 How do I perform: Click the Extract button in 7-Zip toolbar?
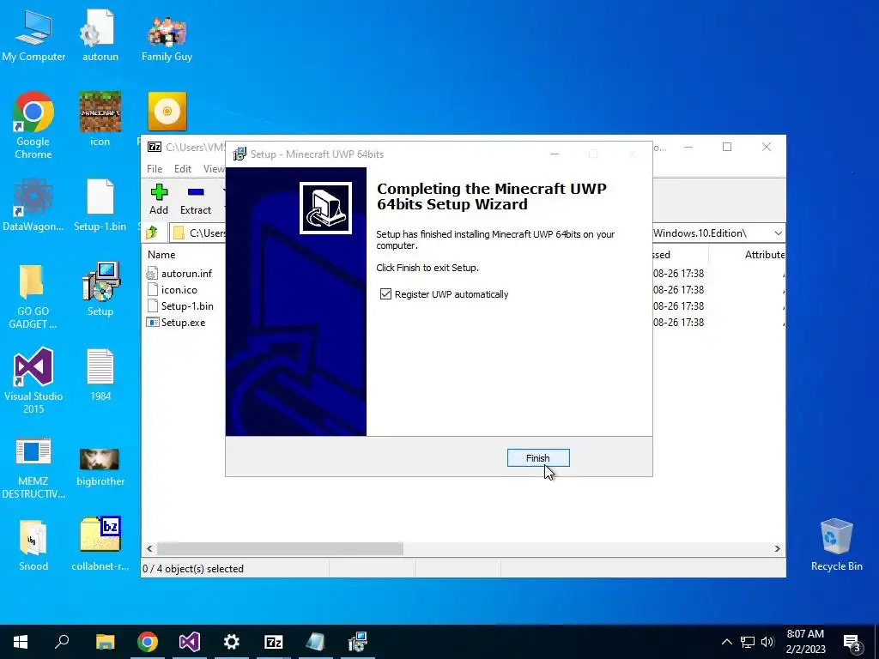point(196,199)
